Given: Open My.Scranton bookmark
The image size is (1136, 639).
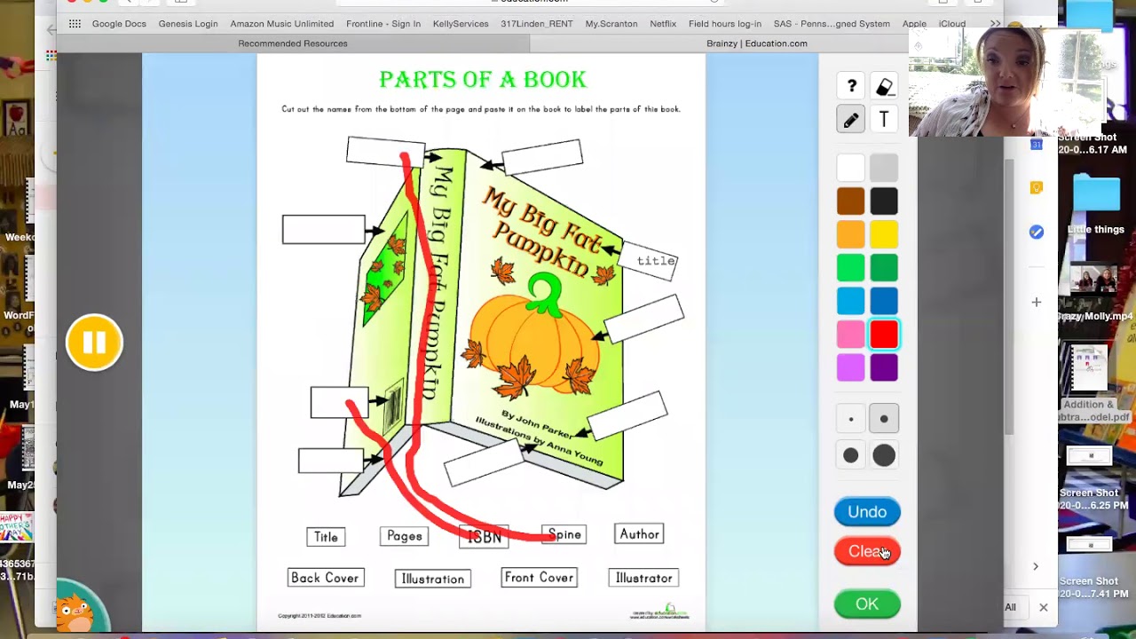Looking at the screenshot, I should [611, 24].
